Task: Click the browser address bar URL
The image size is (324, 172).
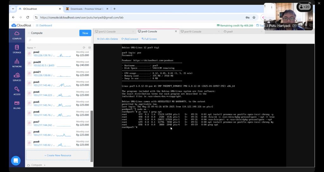Action: tap(82, 18)
